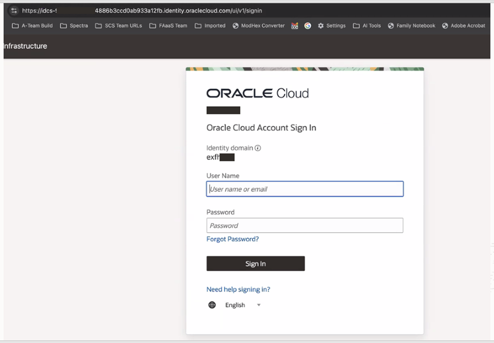Screen dimensions: 494x343
Task: Open the FAaaS Team bookmark folder
Action: coord(169,26)
